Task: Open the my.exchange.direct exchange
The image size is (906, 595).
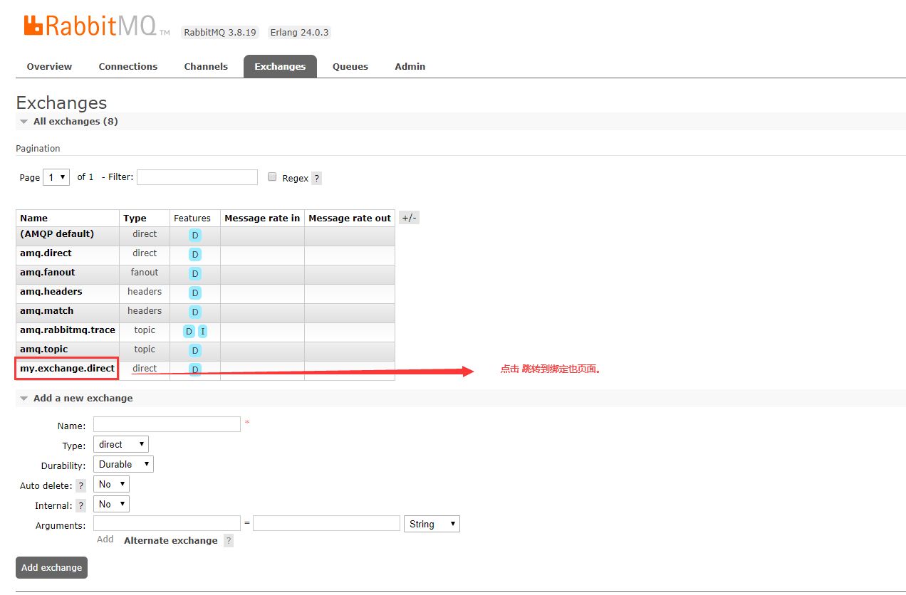Action: [x=67, y=369]
